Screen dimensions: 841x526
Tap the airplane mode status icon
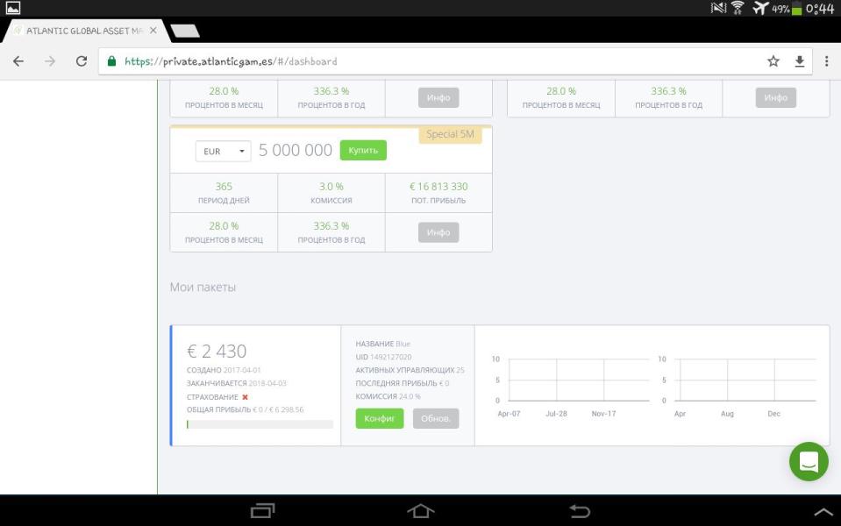click(x=760, y=8)
